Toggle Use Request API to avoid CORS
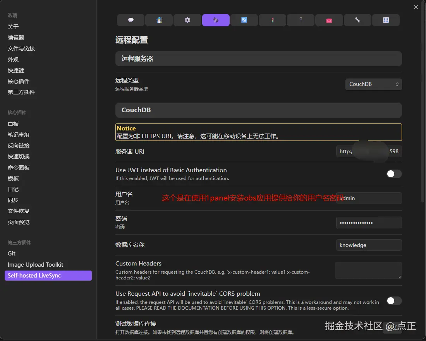This screenshot has height=341, width=426. coord(394,300)
